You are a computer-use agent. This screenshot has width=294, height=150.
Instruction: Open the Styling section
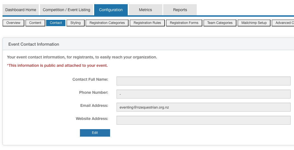pyautogui.click(x=75, y=23)
